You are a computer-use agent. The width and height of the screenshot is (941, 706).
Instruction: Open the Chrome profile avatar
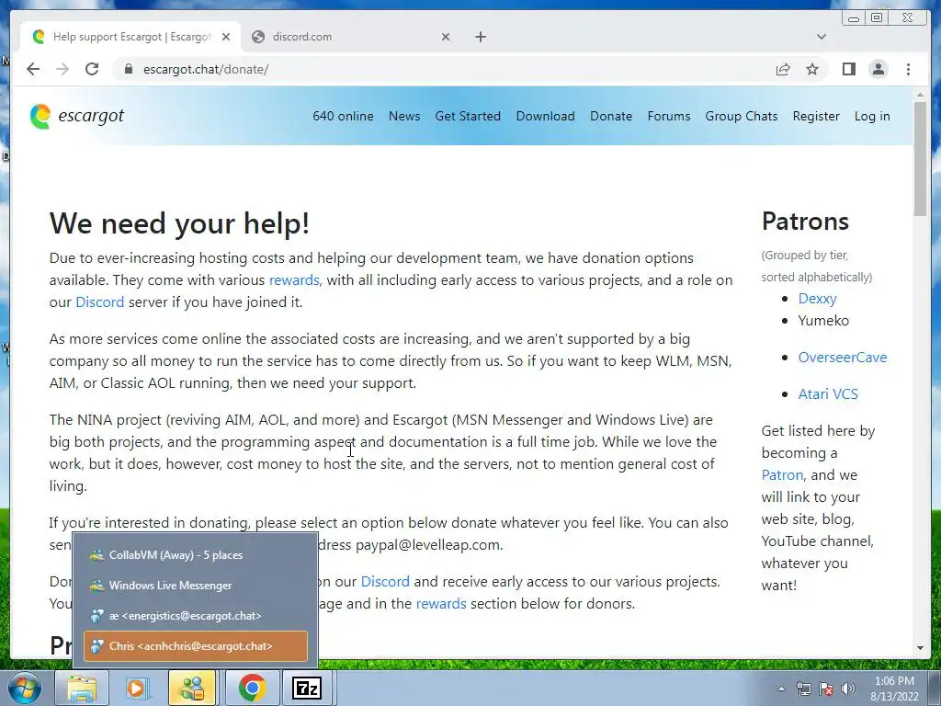point(878,69)
